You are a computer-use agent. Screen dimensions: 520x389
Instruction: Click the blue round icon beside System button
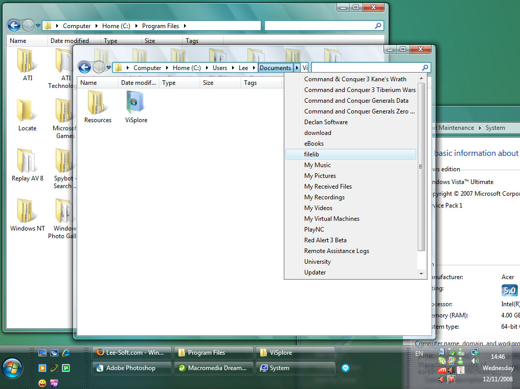346,368
